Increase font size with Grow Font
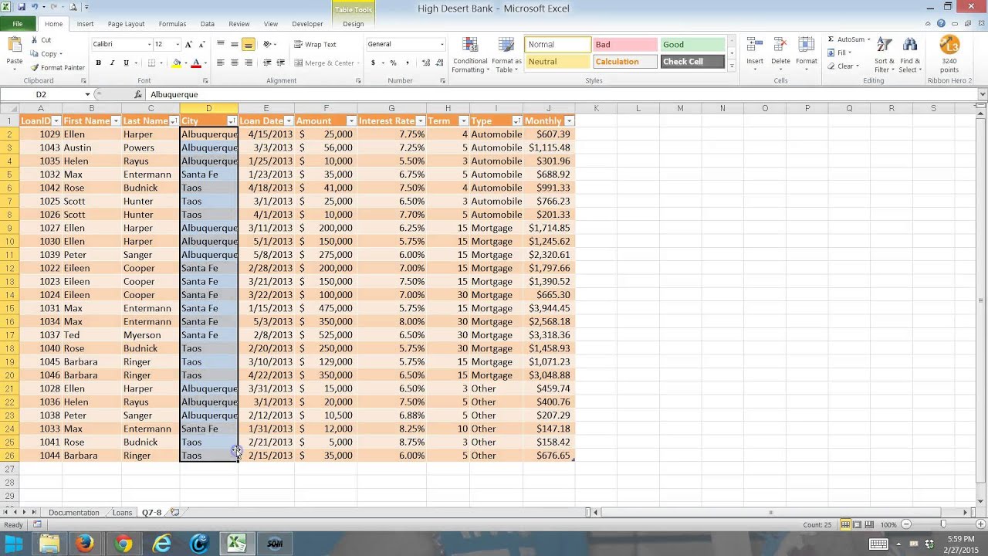 click(189, 44)
